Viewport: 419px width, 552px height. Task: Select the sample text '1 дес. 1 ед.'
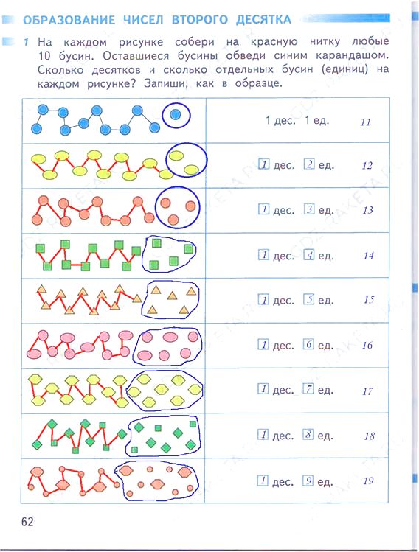click(x=297, y=120)
